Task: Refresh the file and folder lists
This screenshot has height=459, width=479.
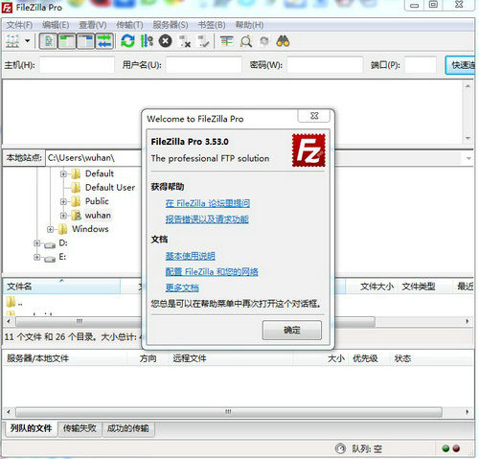Action: [127, 41]
